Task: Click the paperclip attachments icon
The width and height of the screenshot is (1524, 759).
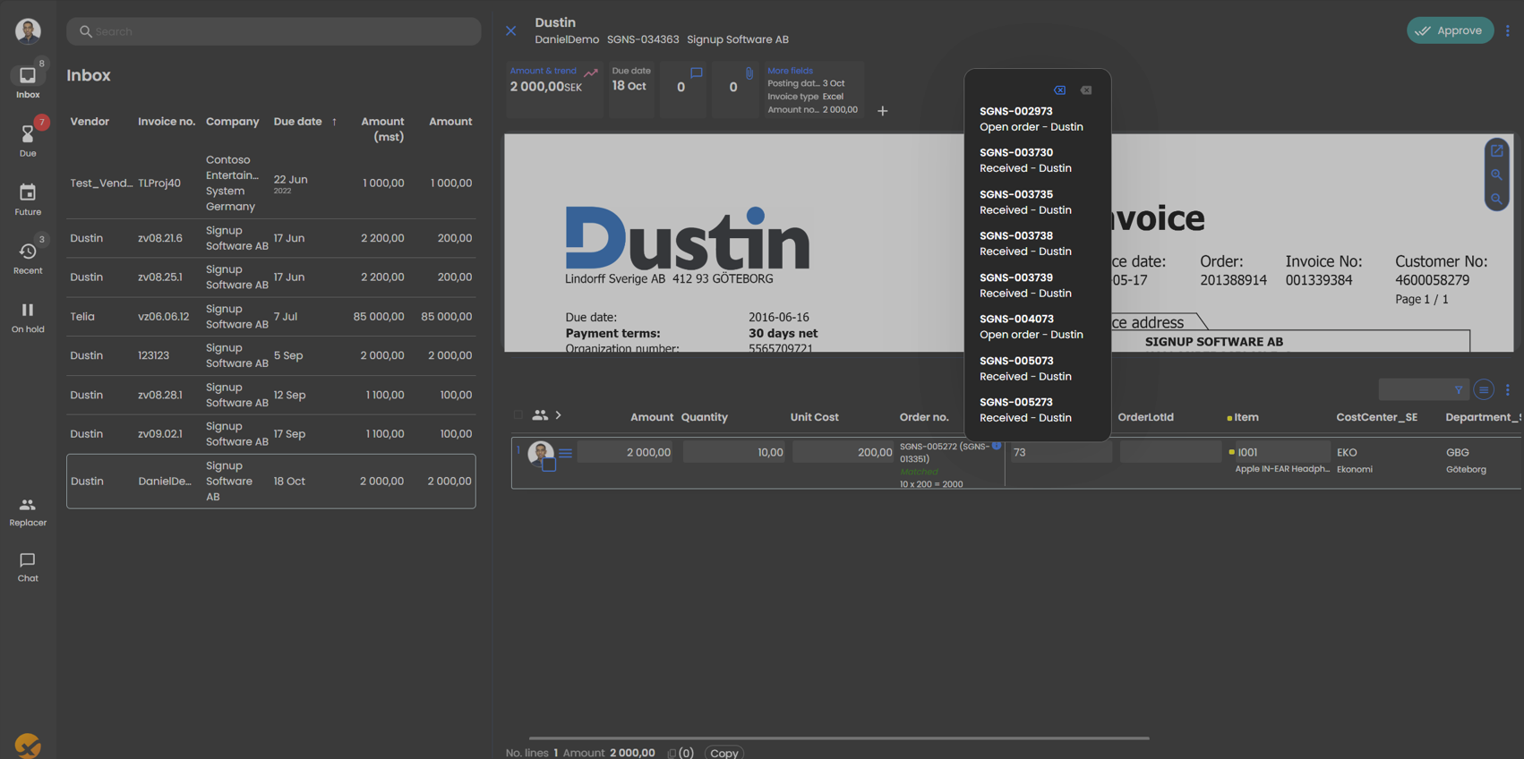Action: pos(749,73)
